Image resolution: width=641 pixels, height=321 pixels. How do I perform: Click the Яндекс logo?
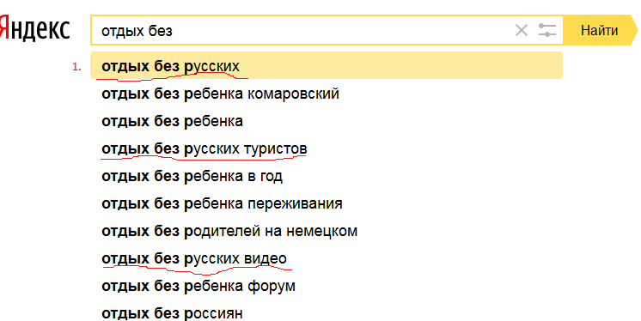34,29
